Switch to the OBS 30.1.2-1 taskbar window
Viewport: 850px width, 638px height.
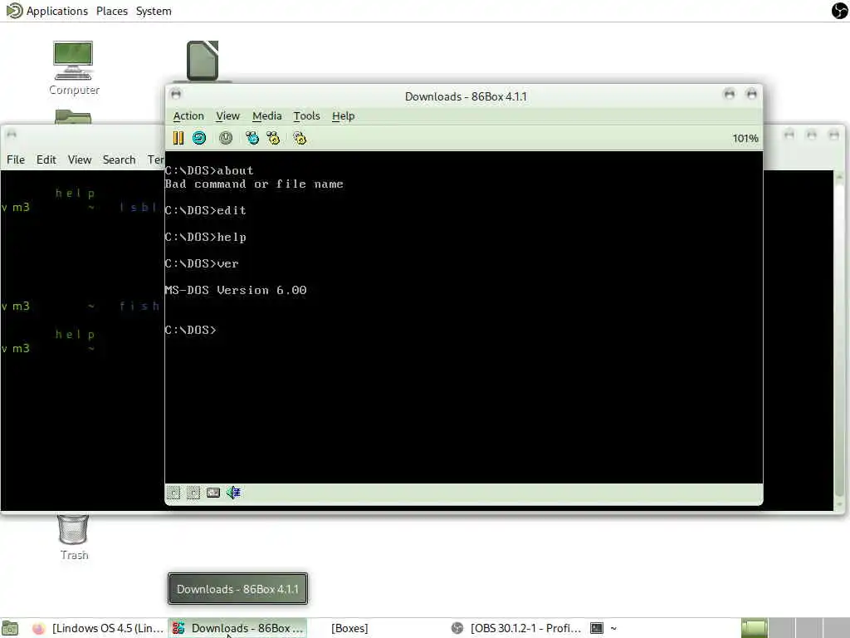[516, 628]
